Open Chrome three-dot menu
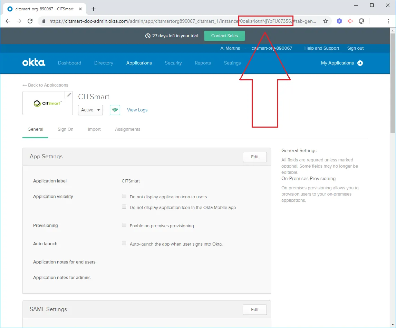 pyautogui.click(x=388, y=21)
